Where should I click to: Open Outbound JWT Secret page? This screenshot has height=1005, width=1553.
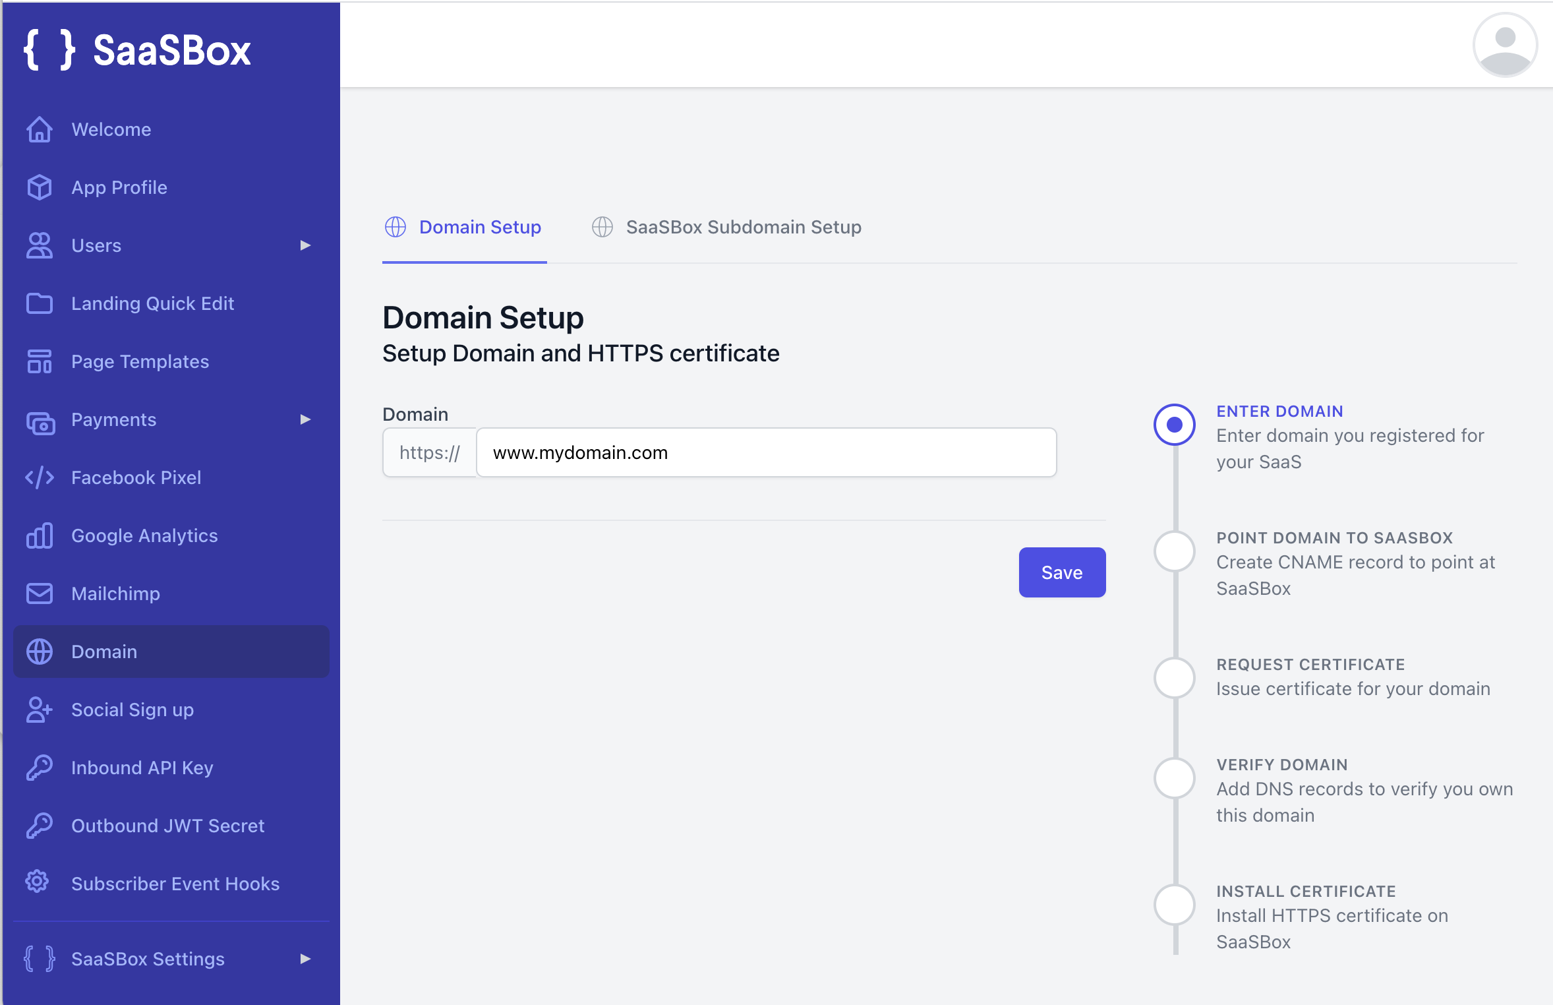click(x=171, y=826)
